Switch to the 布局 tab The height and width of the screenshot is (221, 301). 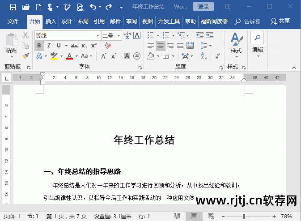point(83,21)
